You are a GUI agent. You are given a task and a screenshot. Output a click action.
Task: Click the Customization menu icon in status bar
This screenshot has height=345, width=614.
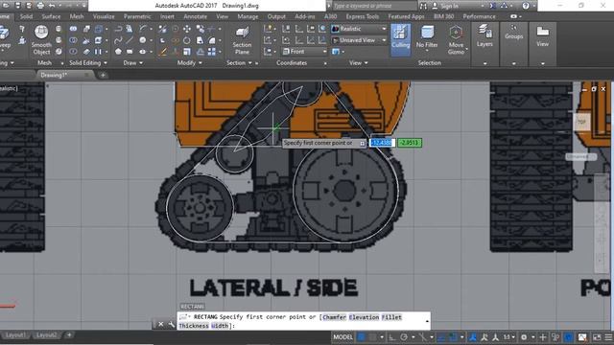pyautogui.click(x=608, y=336)
